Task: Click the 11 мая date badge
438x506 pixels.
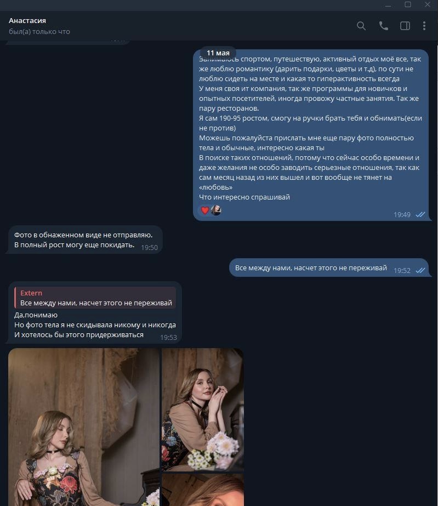Action: 218,53
